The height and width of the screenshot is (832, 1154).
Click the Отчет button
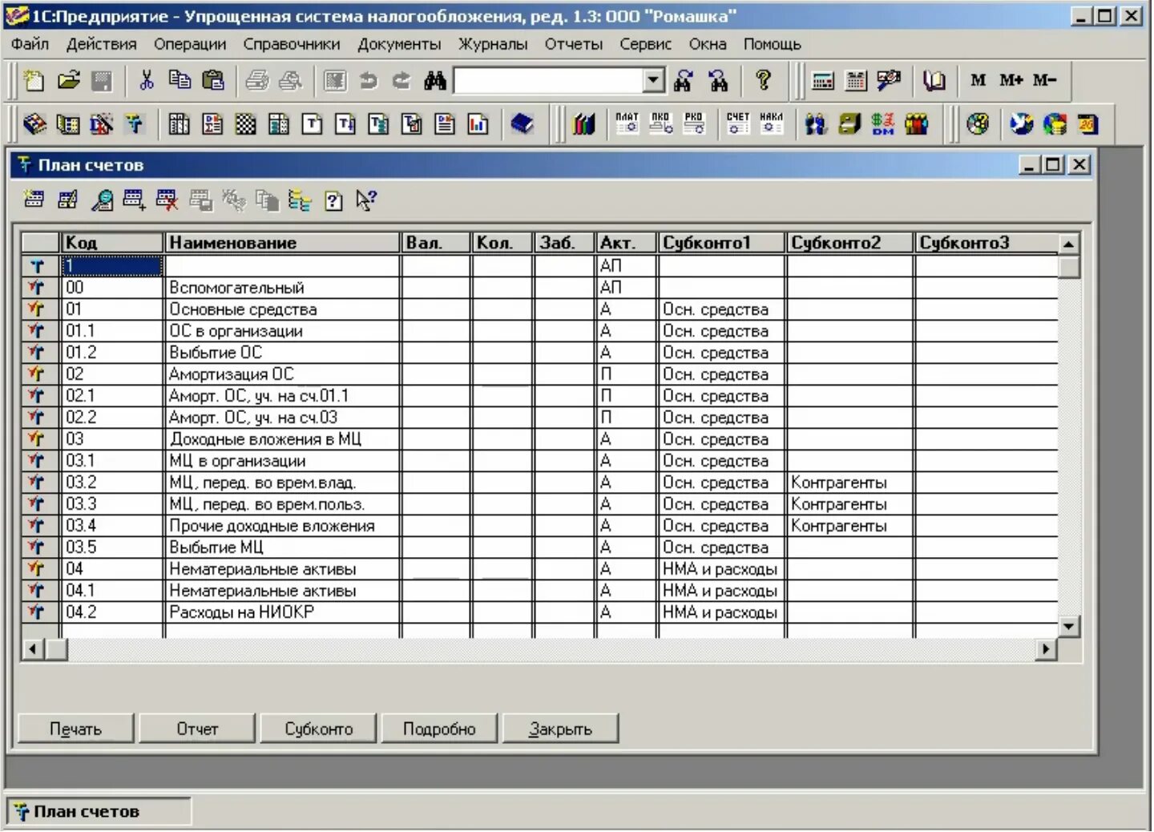(x=197, y=729)
